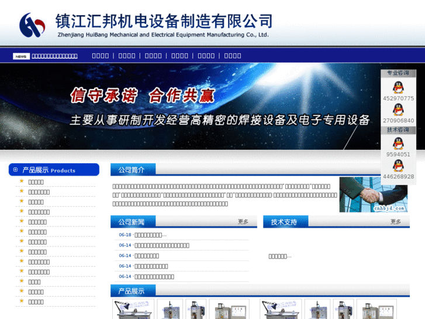Click 更多 link in 公司新闻 section
This screenshot has width=425, height=319.
click(x=243, y=222)
